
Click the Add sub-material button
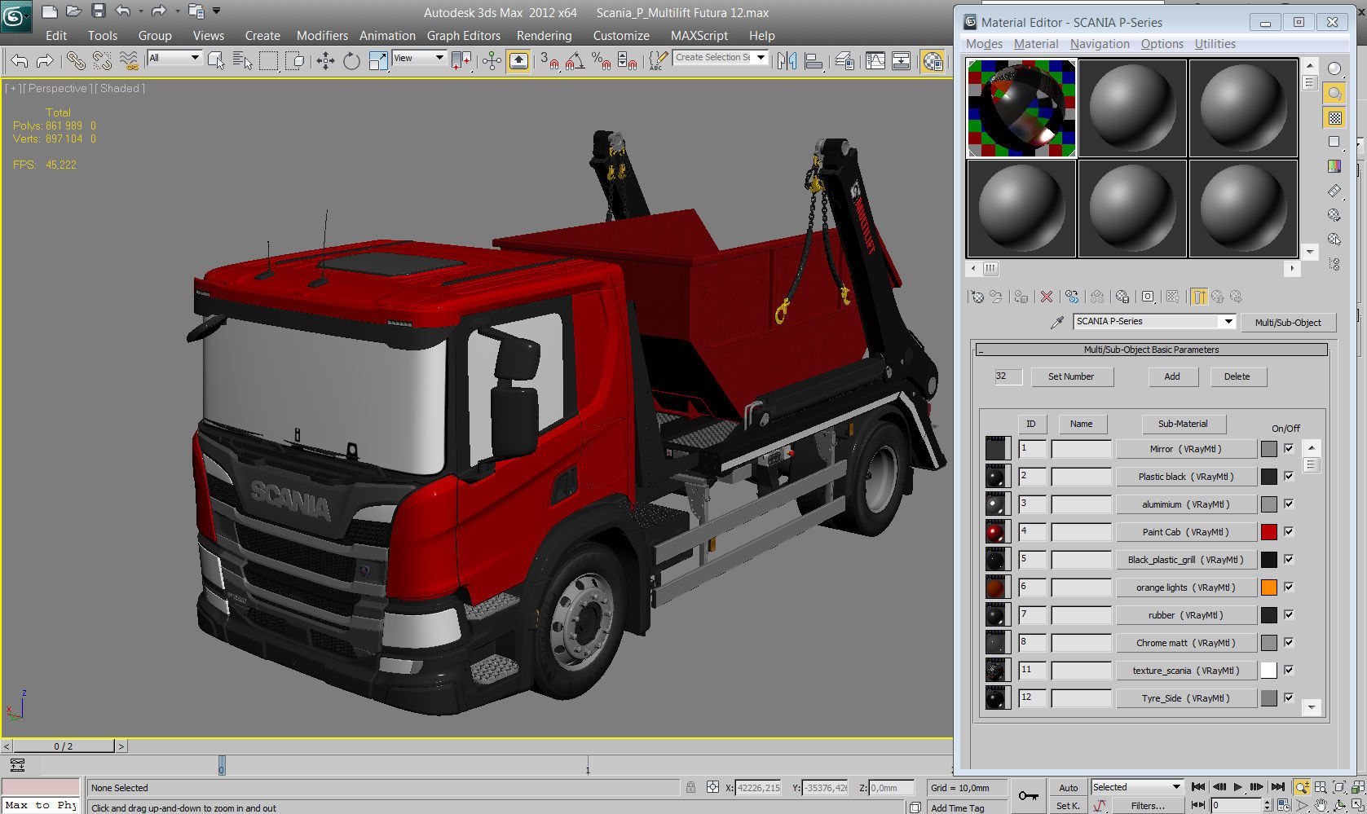(1172, 376)
